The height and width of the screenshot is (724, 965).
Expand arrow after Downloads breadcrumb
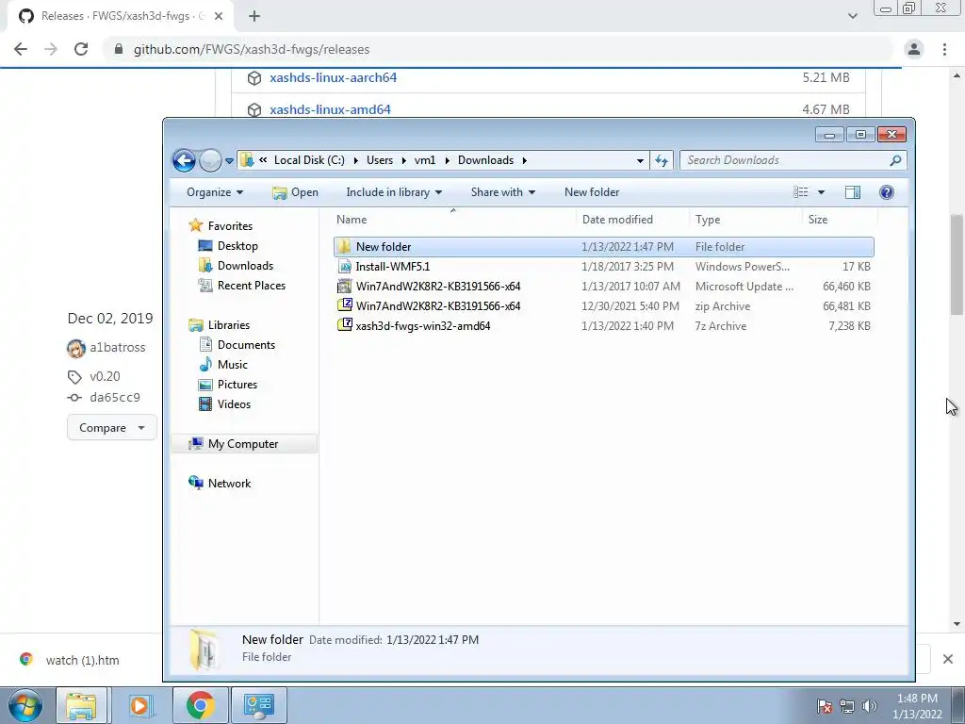point(524,160)
